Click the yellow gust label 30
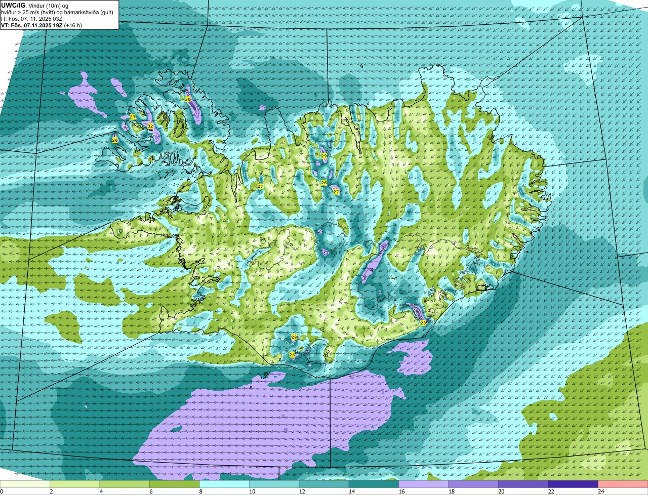 click(188, 100)
